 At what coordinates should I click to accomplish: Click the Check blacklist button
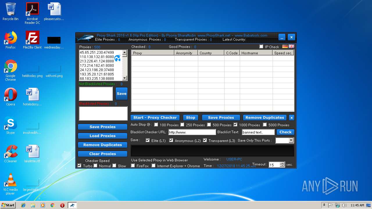click(285, 132)
